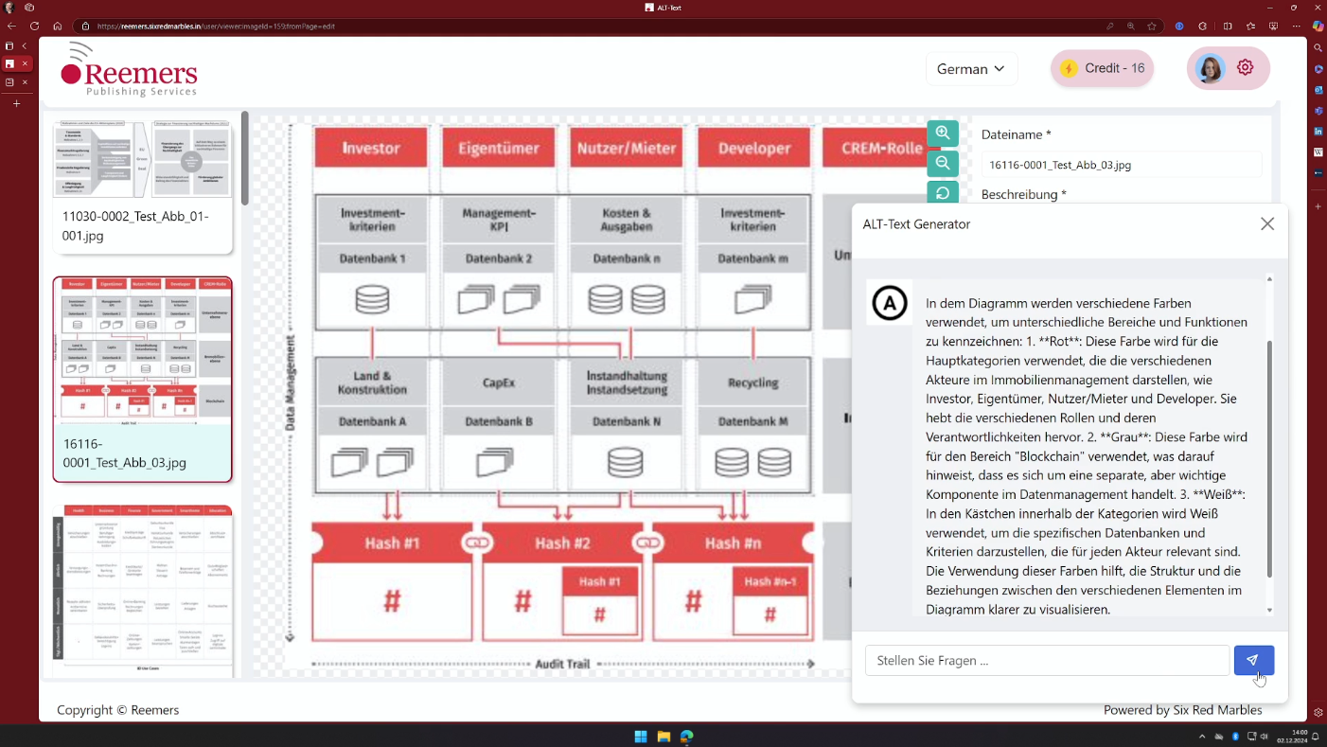This screenshot has height=747, width=1327.
Task: Add this page to browser favorites
Action: point(1152,27)
